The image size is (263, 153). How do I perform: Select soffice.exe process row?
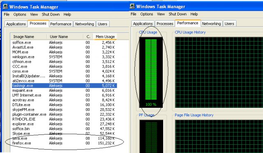pos(65,42)
